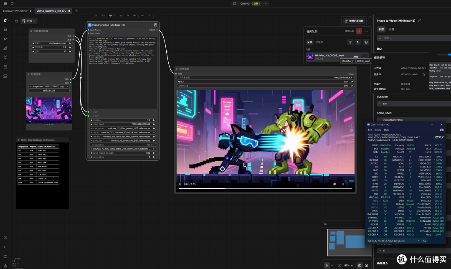451x269 pixels.
Task: Click the pencil icon to rename node title
Action: click(420, 20)
